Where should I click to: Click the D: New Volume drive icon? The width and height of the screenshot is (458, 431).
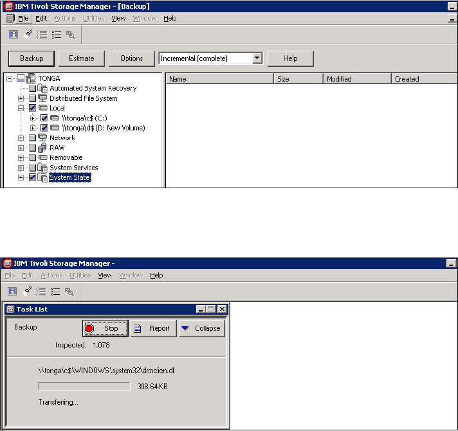tap(55, 128)
